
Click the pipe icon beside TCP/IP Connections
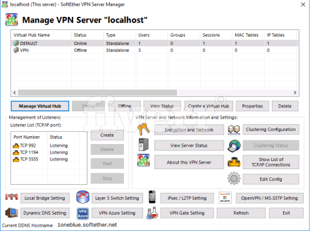point(234,162)
